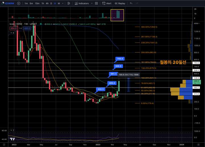Click the 78.60% Fibonacci level label
The width and height of the screenshot is (205, 147).
(148, 83)
